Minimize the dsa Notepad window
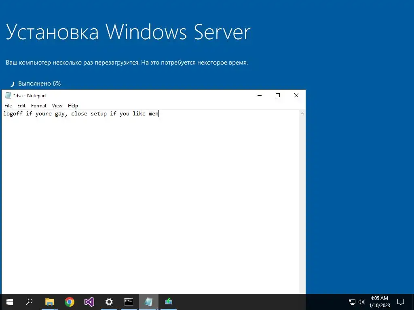Viewport: 414px width, 310px height. (x=260, y=95)
